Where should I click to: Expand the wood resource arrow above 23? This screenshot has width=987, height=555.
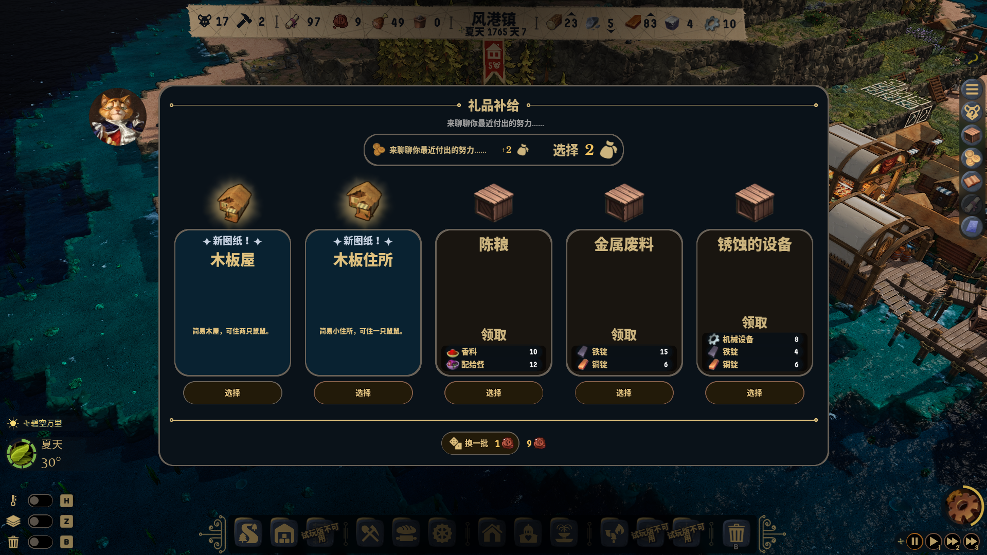point(571,14)
